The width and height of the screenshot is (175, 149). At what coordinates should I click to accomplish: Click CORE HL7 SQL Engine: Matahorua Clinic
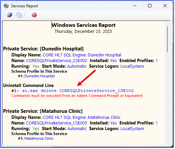82,117
